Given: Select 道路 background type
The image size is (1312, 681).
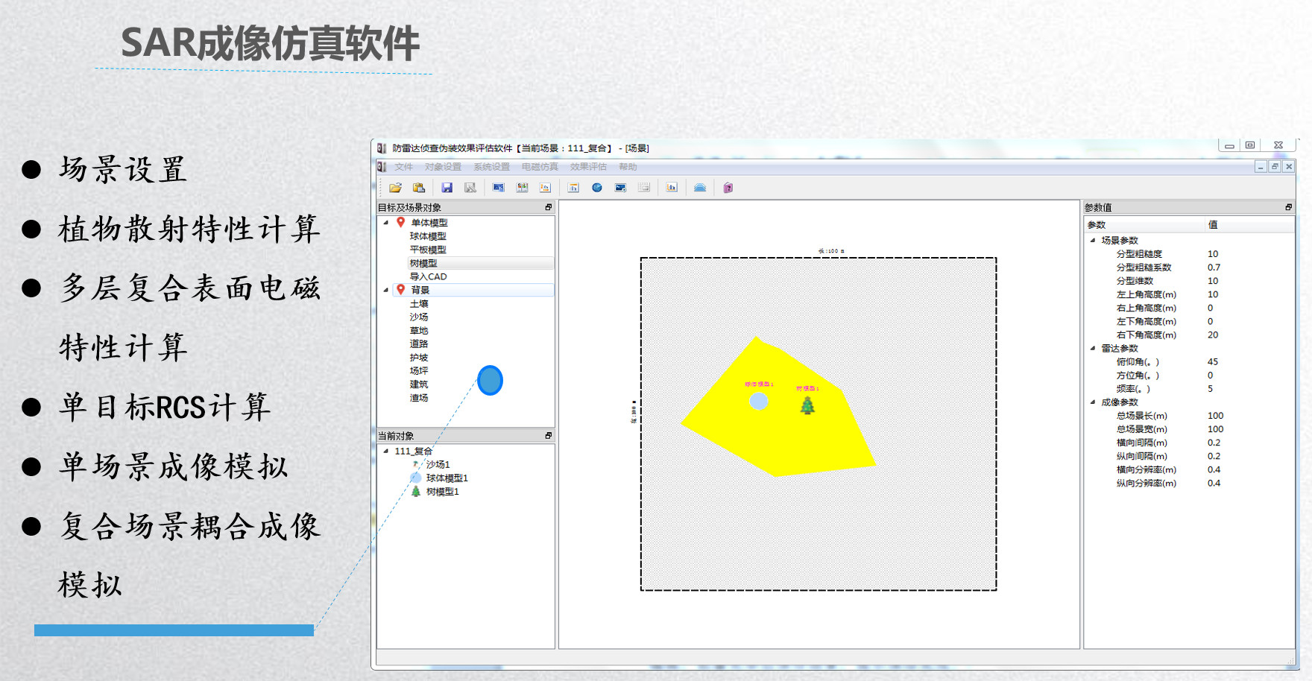Looking at the screenshot, I should 419,344.
